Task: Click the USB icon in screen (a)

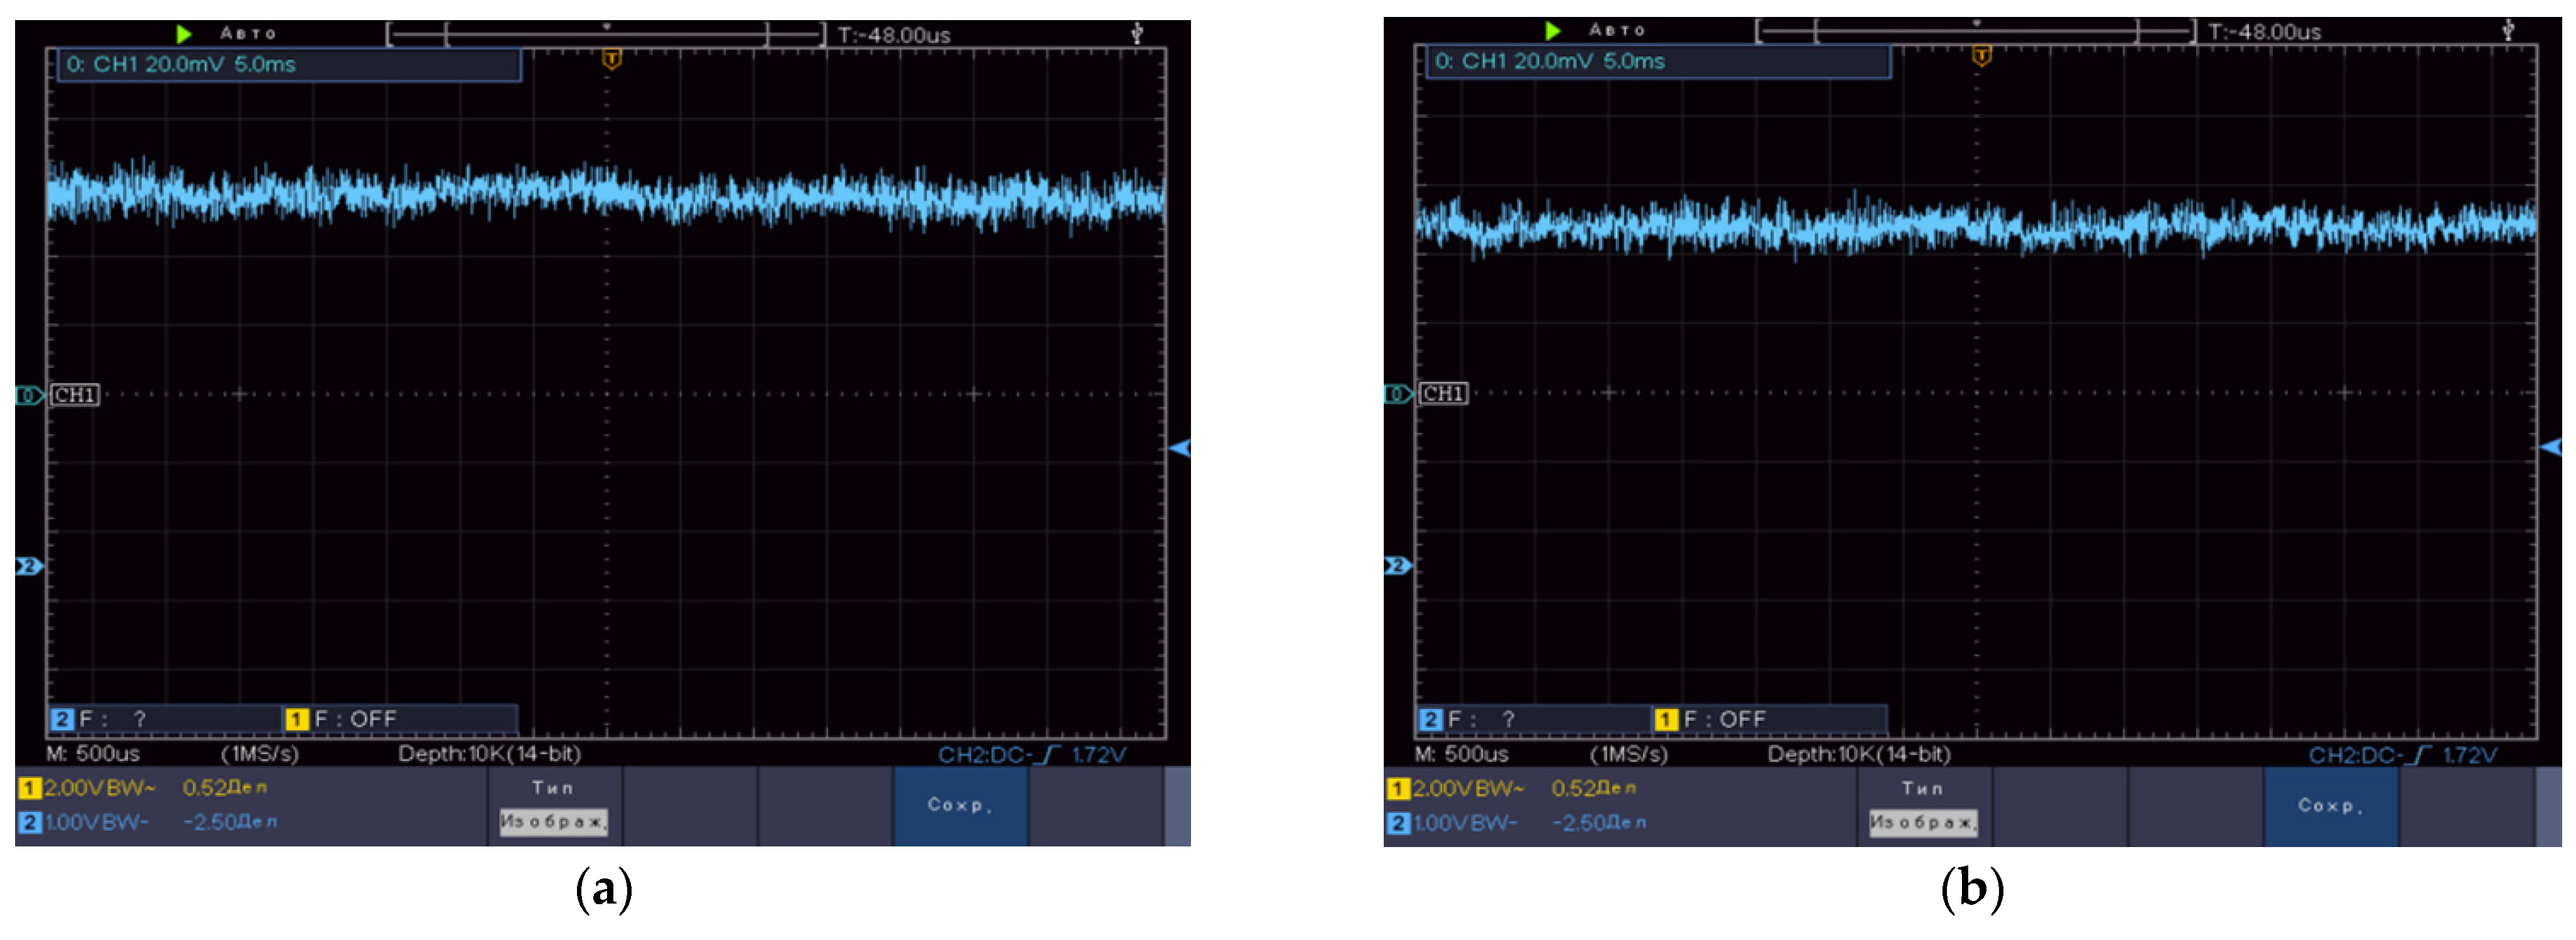Action: pyautogui.click(x=1137, y=34)
